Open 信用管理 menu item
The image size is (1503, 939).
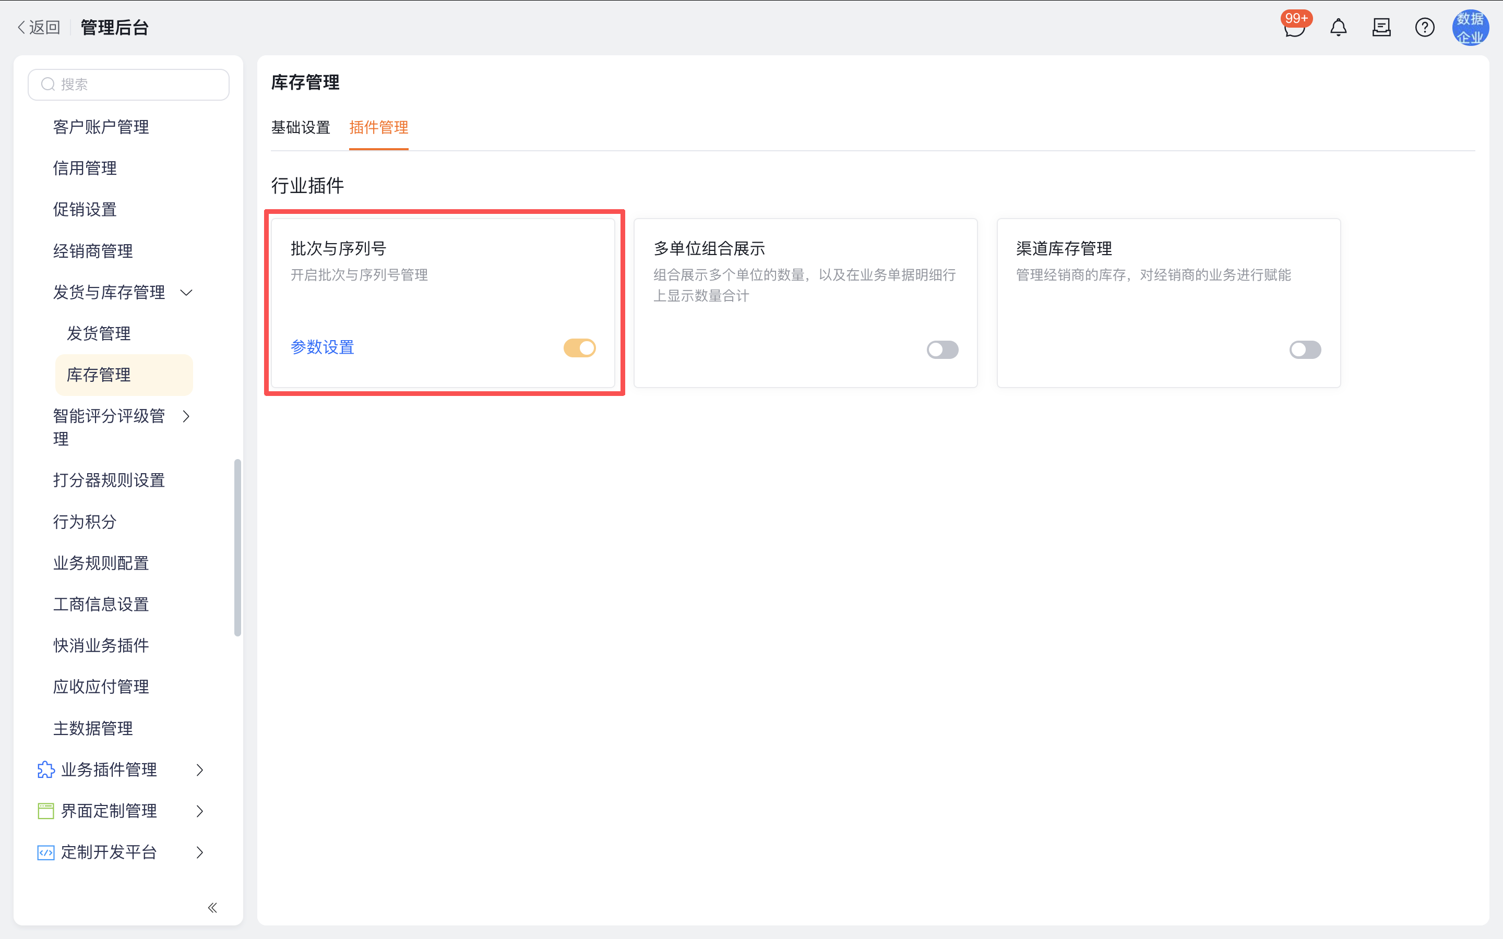[x=85, y=167]
